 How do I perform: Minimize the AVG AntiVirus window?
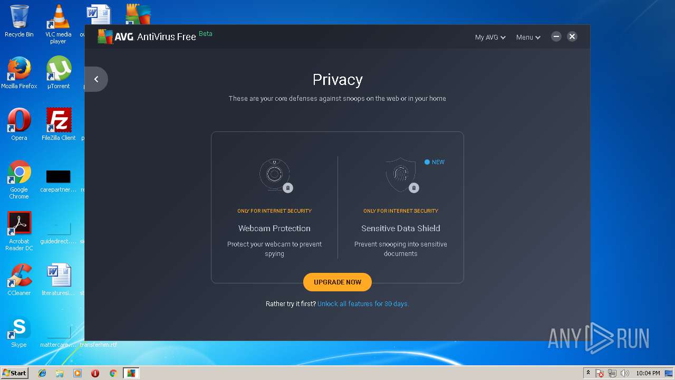point(556,36)
